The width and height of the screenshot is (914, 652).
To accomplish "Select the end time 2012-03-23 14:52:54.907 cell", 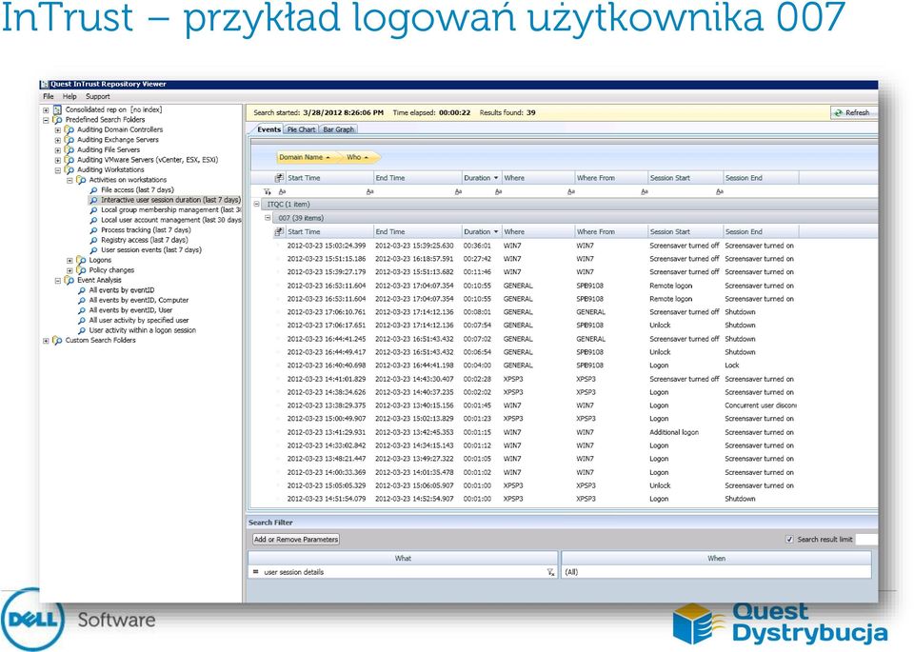I will [x=414, y=499].
